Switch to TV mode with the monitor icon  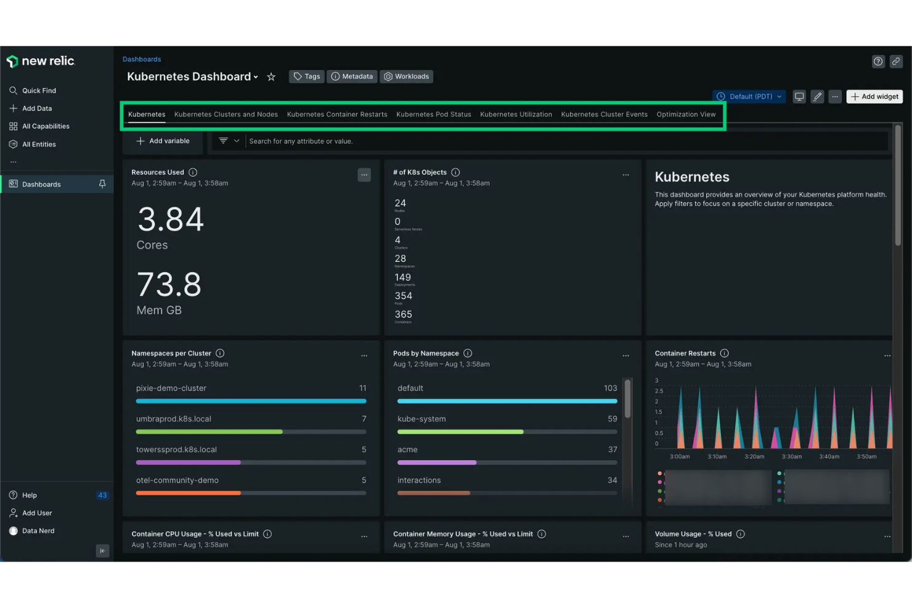point(799,97)
